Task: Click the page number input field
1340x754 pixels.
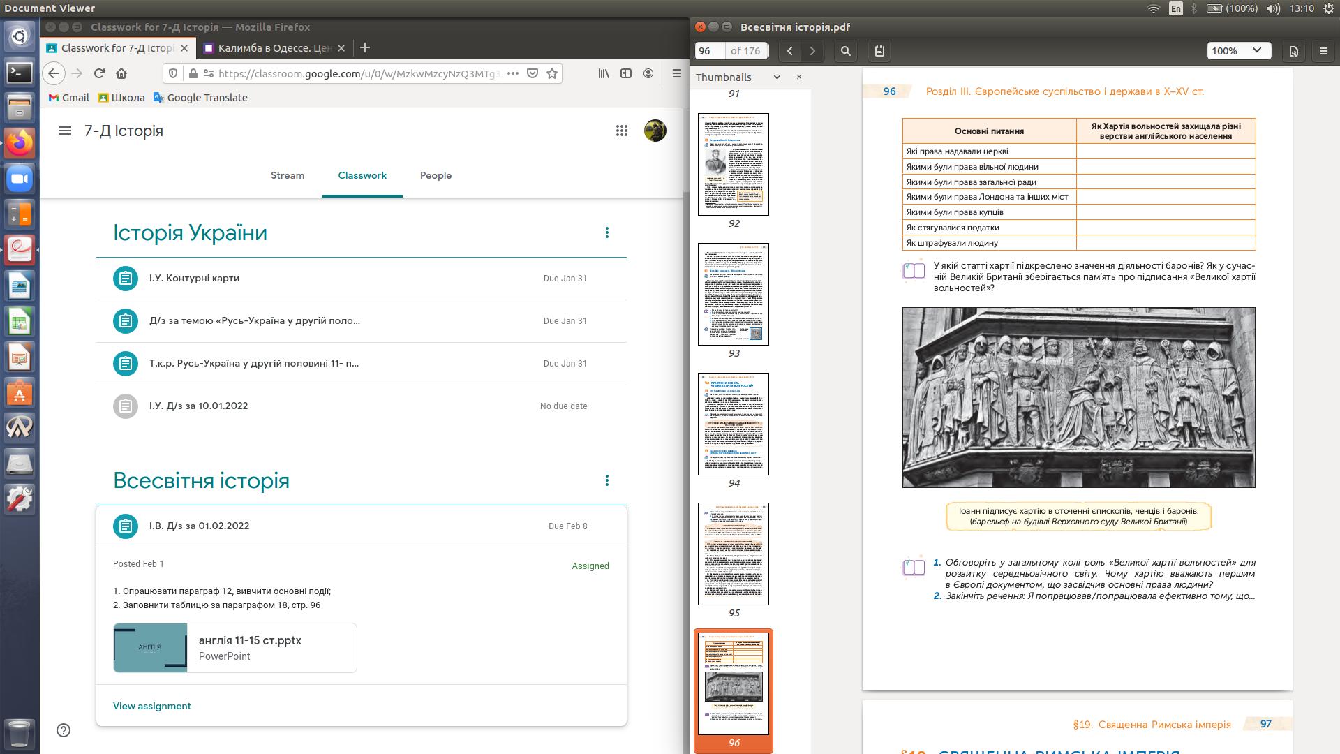Action: pyautogui.click(x=710, y=51)
